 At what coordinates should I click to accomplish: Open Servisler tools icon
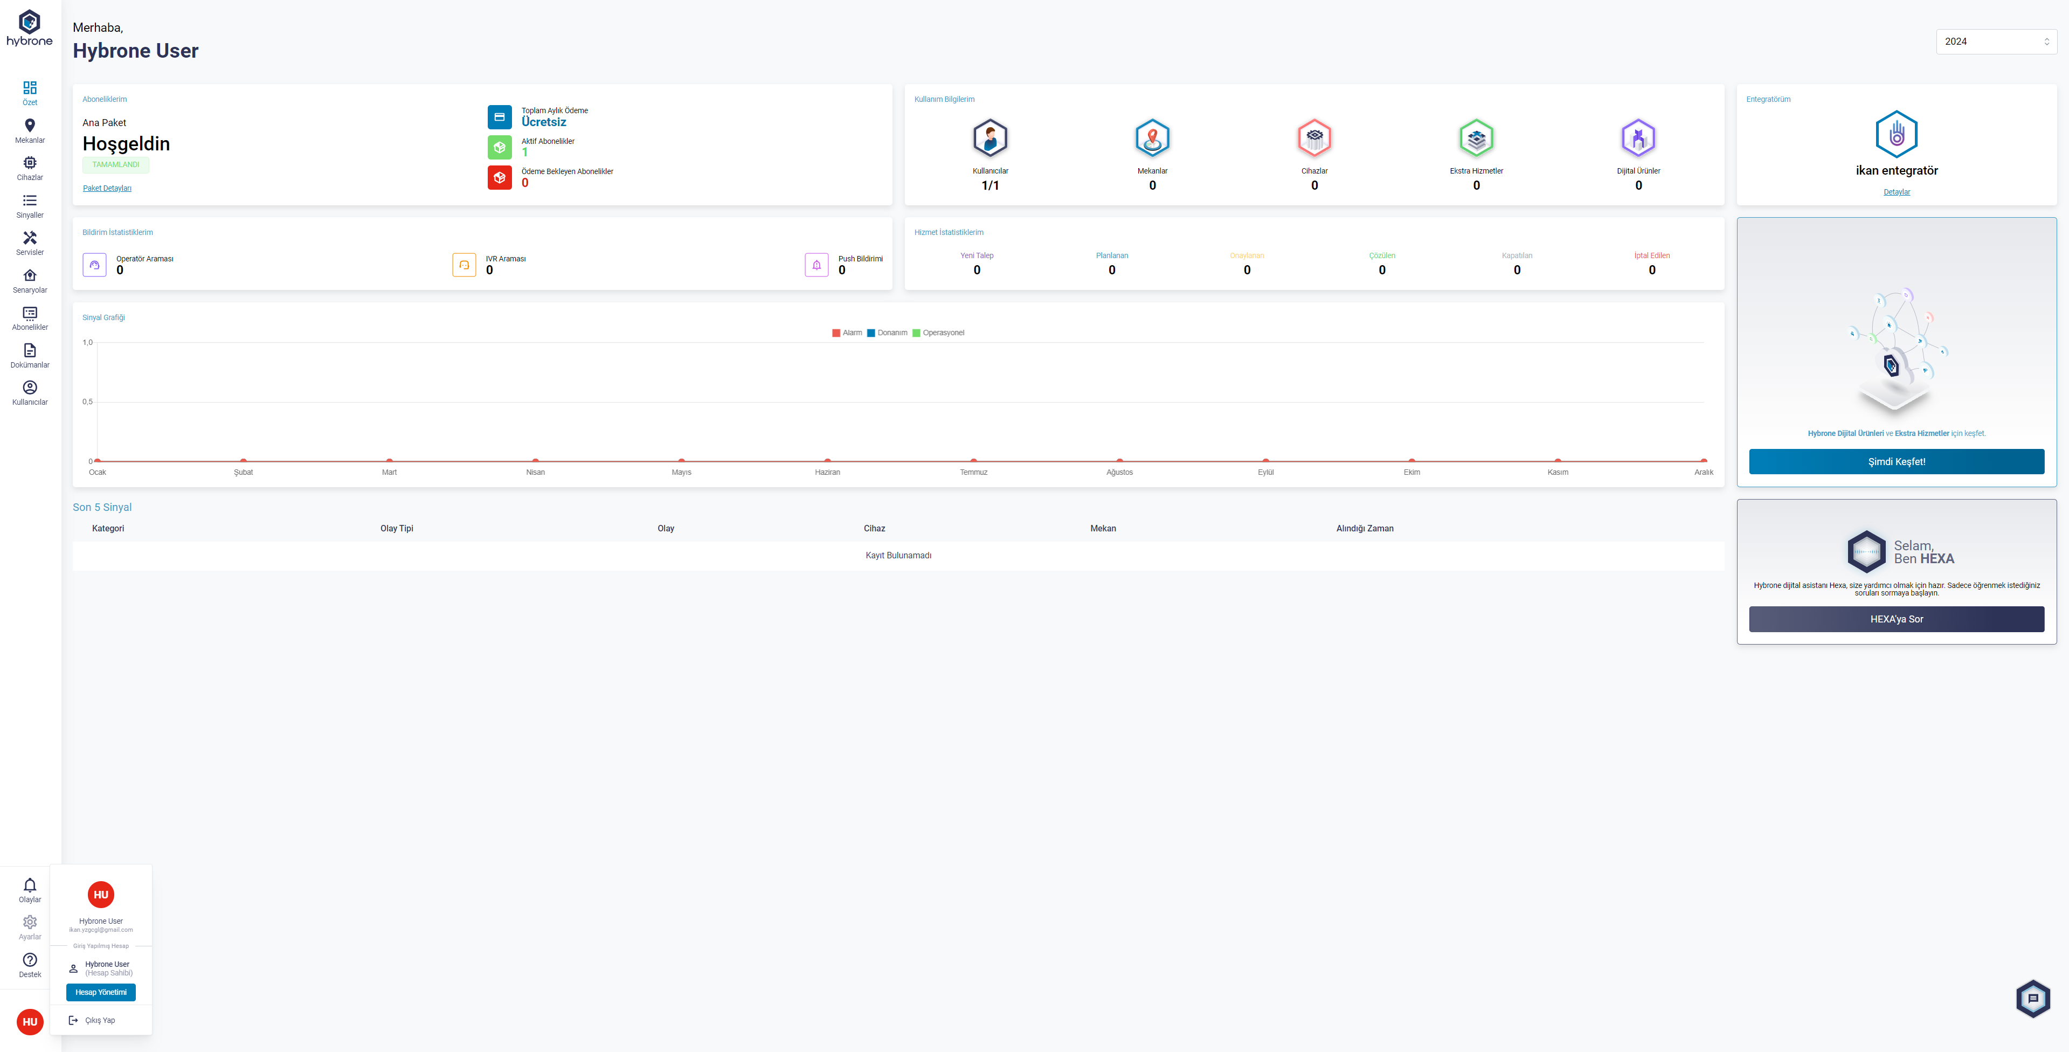pyautogui.click(x=30, y=238)
